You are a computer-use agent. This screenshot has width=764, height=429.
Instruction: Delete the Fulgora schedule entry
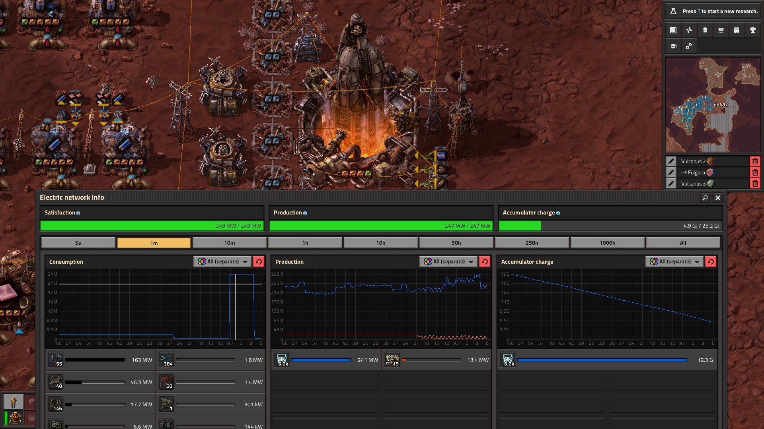tap(755, 172)
